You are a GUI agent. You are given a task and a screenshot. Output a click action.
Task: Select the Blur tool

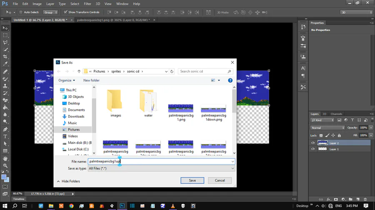[5, 115]
